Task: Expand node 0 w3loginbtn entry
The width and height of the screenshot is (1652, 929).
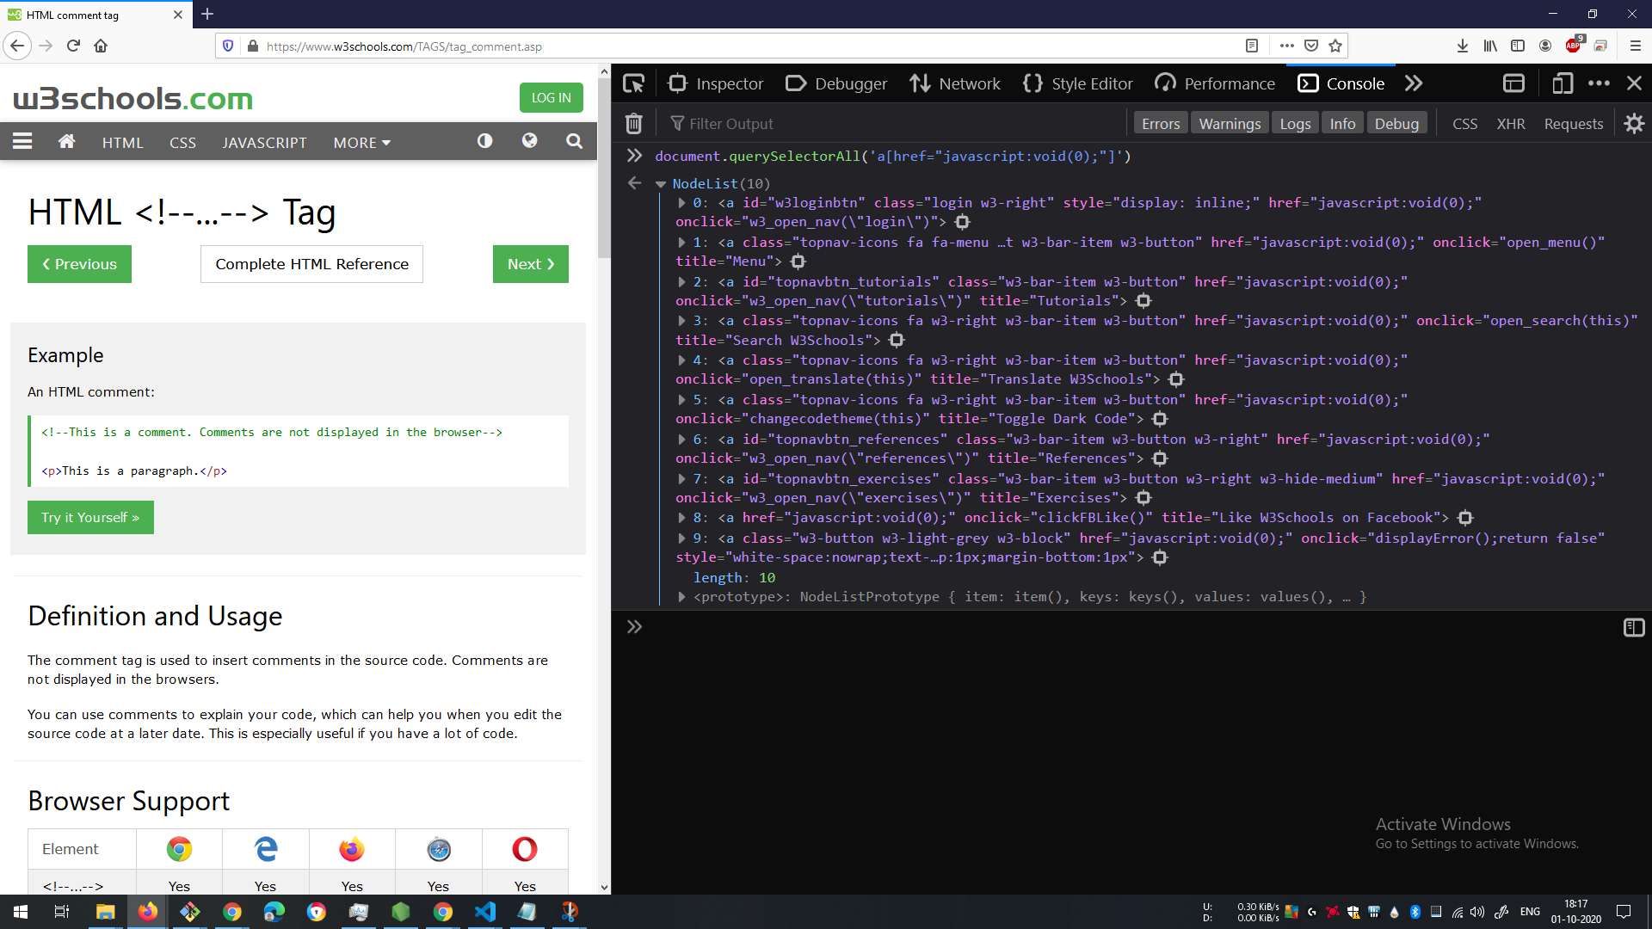Action: pyautogui.click(x=681, y=203)
